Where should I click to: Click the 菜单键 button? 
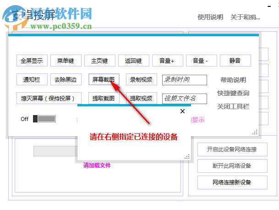click(x=66, y=61)
